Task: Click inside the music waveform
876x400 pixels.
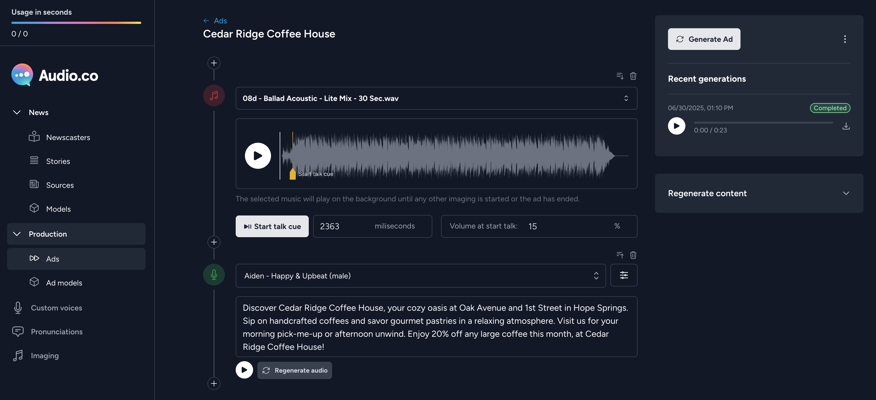Action: pos(454,156)
